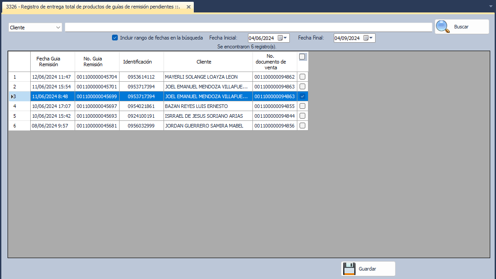Viewport: 496px width, 279px height.
Task: Click the floppy disk Guardar icon
Action: point(349,269)
